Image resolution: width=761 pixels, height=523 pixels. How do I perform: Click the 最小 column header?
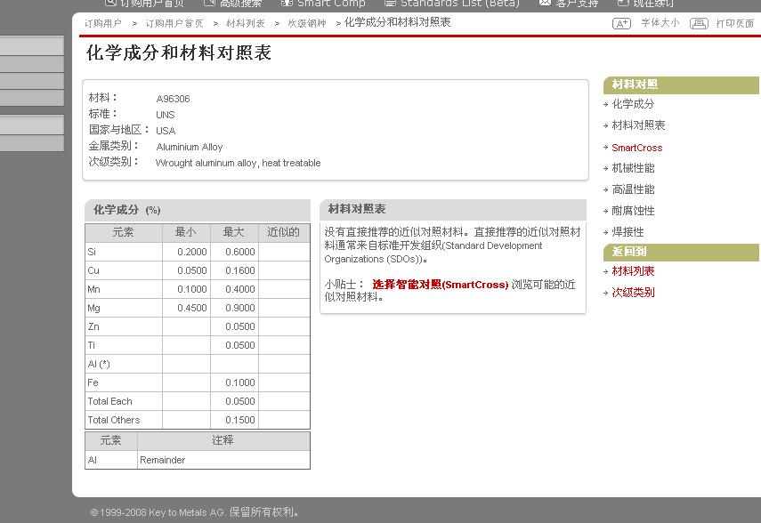186,232
